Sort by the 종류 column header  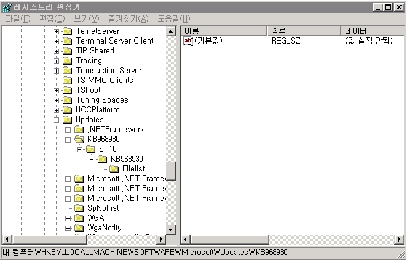[304, 31]
